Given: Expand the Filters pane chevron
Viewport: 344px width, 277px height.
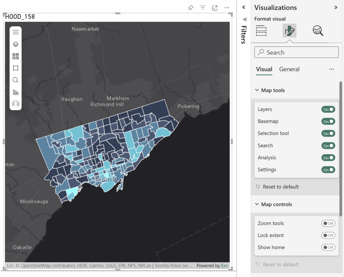Looking at the screenshot, I should coord(244,7).
